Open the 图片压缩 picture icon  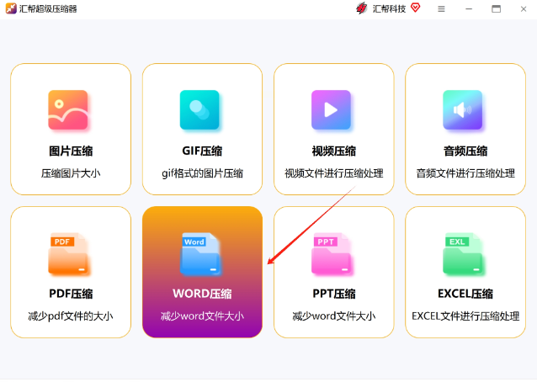pos(68,110)
